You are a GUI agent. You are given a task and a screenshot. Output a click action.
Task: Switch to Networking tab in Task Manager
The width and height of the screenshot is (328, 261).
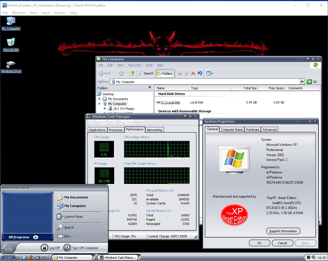click(x=154, y=130)
